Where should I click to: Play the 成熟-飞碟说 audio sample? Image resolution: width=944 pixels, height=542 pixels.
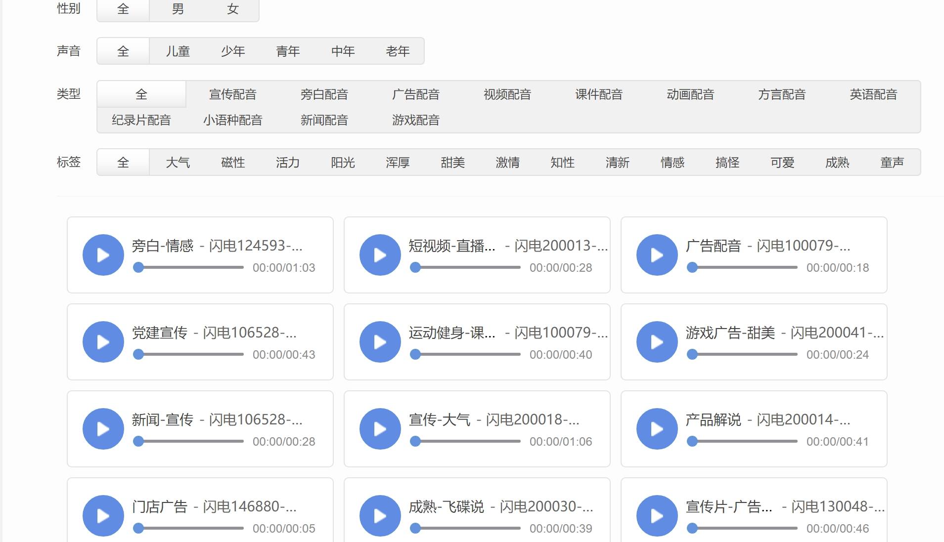(x=380, y=516)
